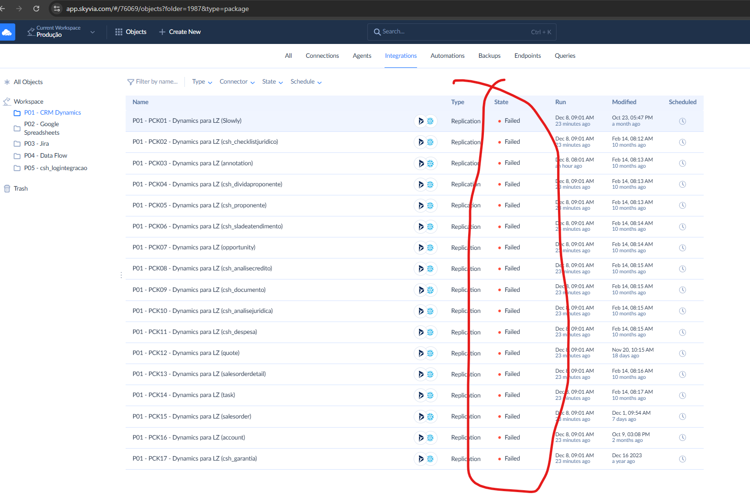Open the Schedule filter dropdown

306,82
